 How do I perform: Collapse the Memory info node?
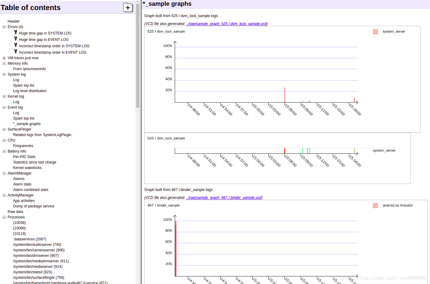point(4,63)
